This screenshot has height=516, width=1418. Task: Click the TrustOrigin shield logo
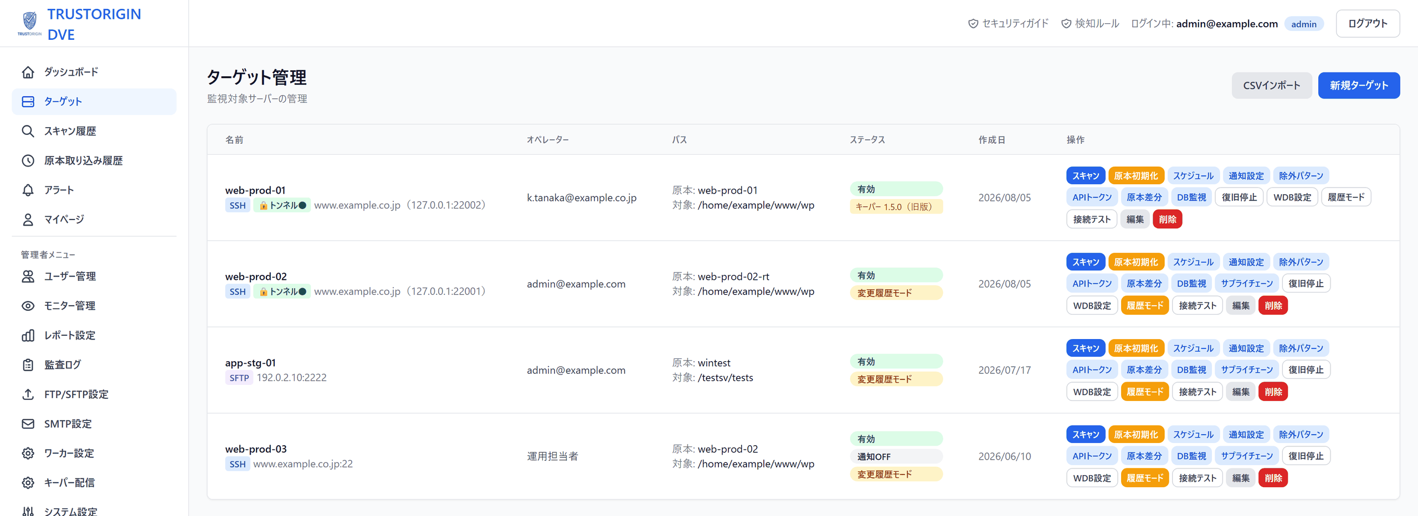coord(29,23)
